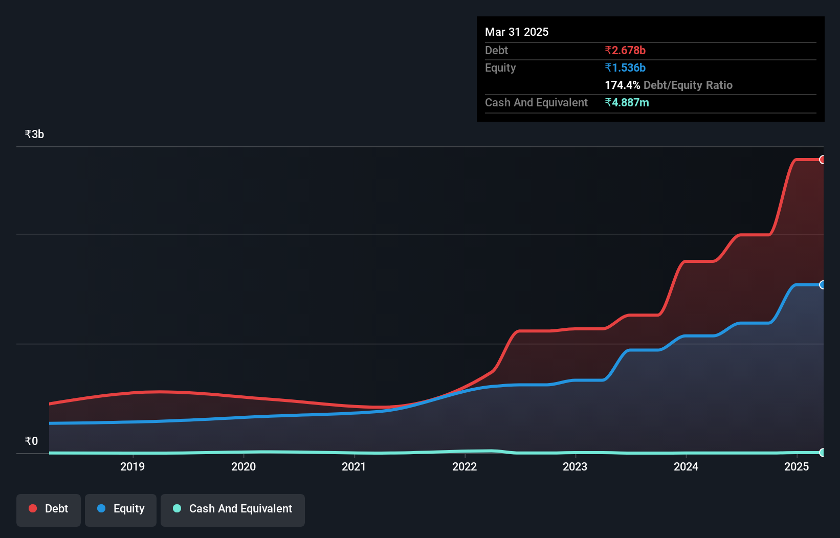Image resolution: width=840 pixels, height=538 pixels.
Task: Select the 2025 year label
Action: [x=797, y=466]
